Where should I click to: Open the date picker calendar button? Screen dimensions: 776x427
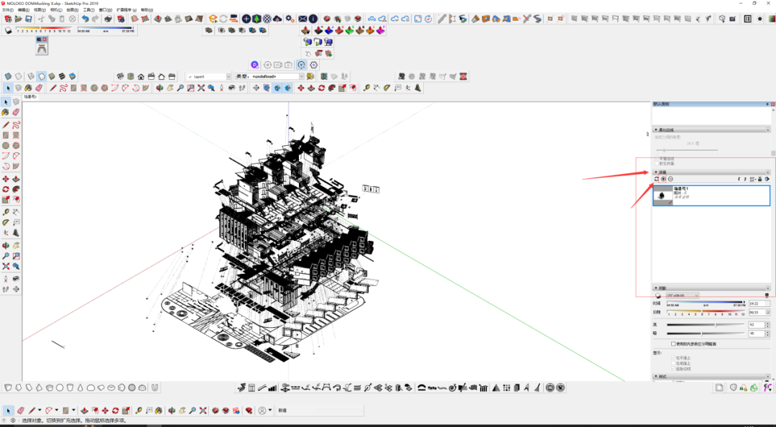[x=767, y=313]
